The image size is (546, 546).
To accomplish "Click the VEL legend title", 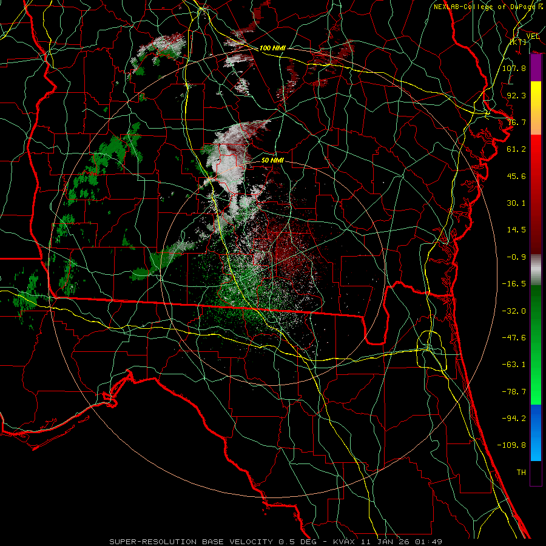I will pos(533,36).
